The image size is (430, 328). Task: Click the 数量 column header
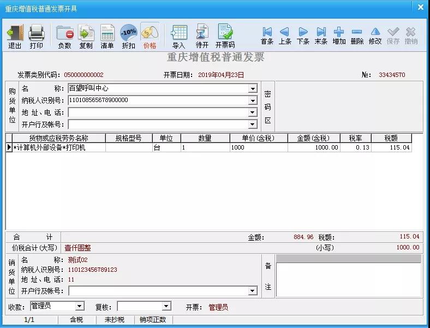click(205, 138)
